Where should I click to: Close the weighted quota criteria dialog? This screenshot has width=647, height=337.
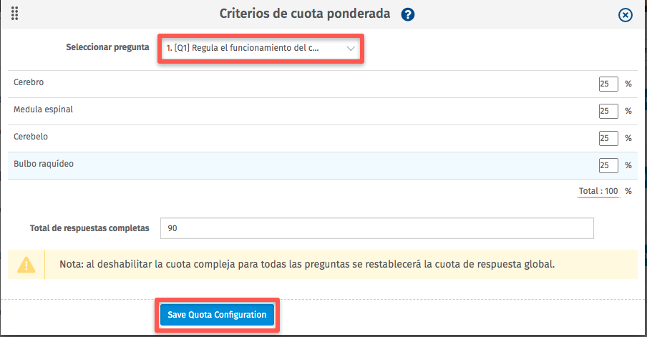pos(625,15)
